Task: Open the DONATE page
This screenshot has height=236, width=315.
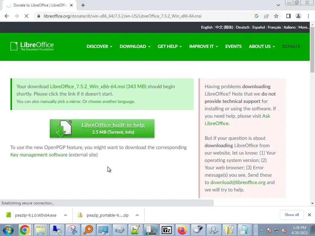Action: (291, 46)
